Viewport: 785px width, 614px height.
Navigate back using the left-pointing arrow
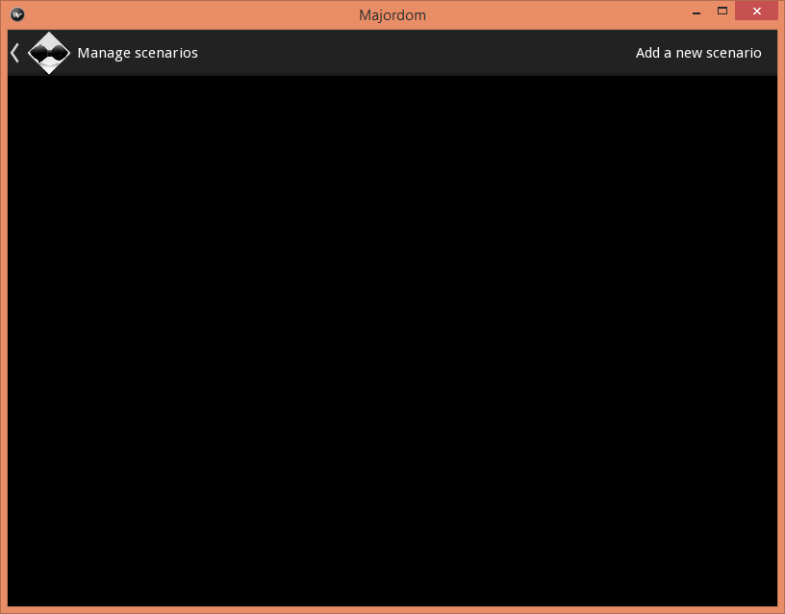tap(13, 53)
